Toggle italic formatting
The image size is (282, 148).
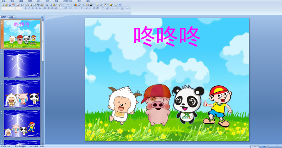point(29,8)
